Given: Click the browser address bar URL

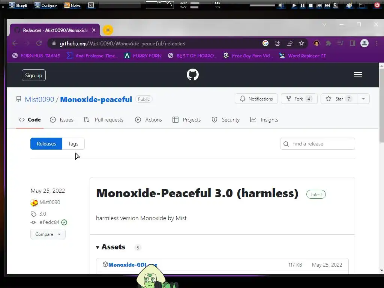Looking at the screenshot, I should [x=123, y=43].
